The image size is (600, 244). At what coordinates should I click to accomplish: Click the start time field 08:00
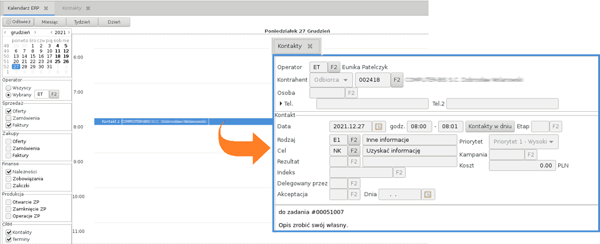419,126
